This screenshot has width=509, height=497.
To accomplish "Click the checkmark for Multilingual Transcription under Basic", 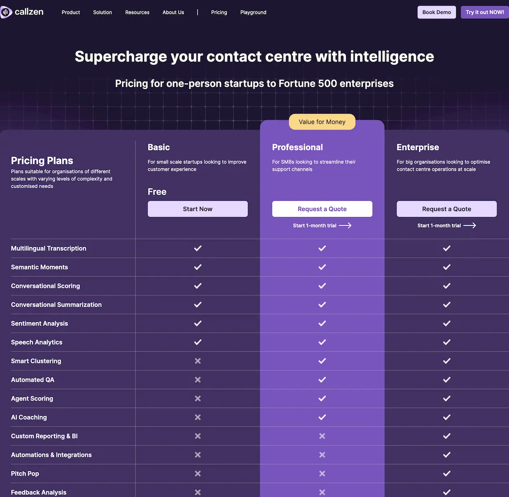I will click(x=197, y=248).
